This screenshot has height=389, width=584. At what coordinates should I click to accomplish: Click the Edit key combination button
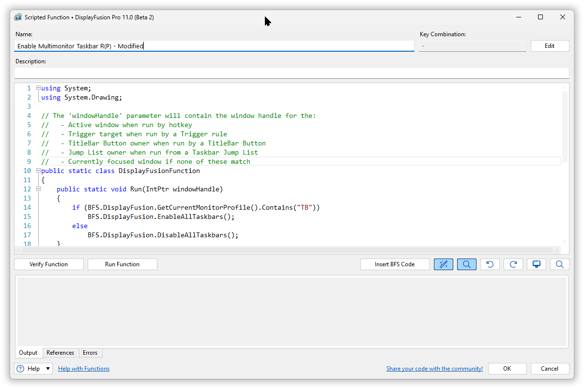pos(550,46)
